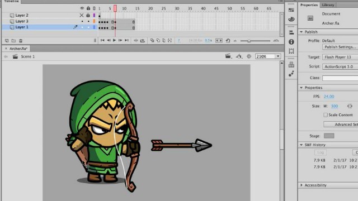Viewport: 358px width, 201px height.
Task: Create a new layer folder
Action: [x=13, y=41]
